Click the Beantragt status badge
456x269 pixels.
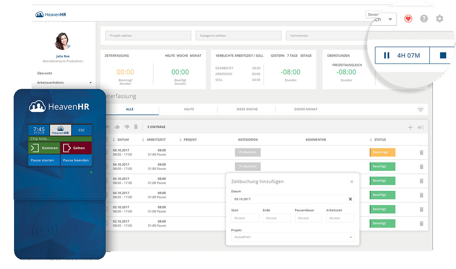(382, 152)
